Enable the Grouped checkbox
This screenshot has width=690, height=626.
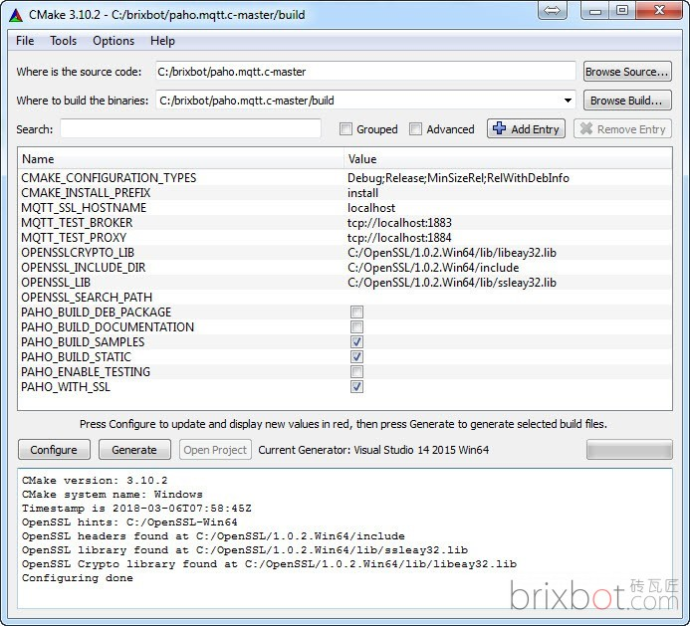pyautogui.click(x=345, y=129)
